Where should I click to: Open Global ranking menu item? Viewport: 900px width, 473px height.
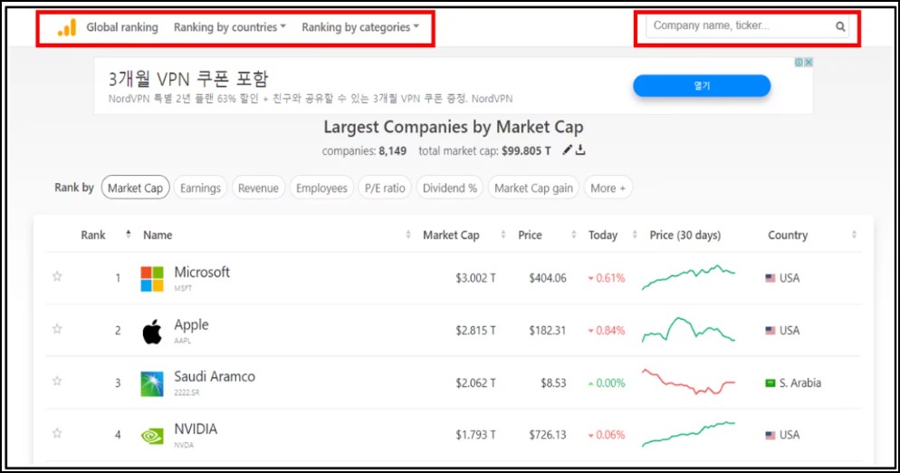121,27
